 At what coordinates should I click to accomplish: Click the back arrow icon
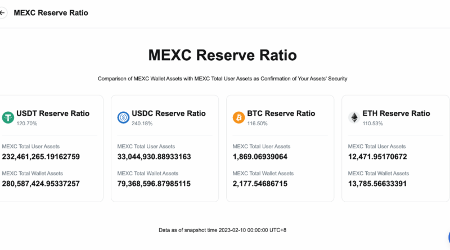click(x=3, y=12)
